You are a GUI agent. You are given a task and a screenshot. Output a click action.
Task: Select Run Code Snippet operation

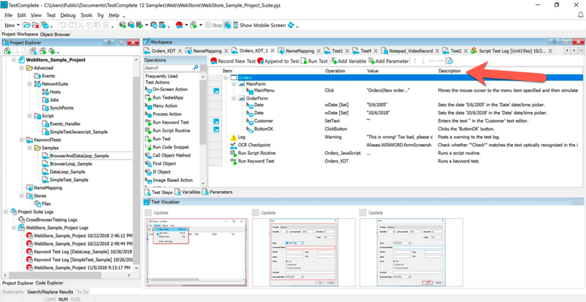(166, 147)
